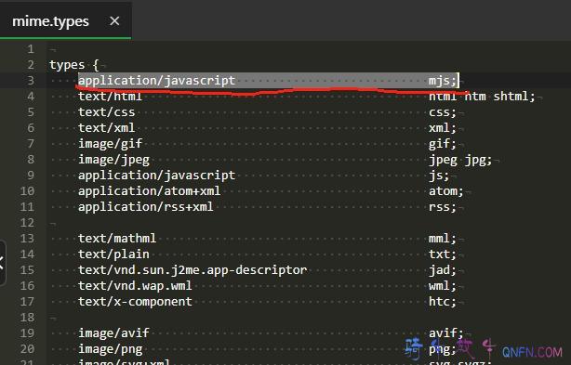Click 'text/vnd.sun.j2me.app-descriptor' MIME type
Image resolution: width=571 pixels, height=365 pixels.
click(x=193, y=270)
